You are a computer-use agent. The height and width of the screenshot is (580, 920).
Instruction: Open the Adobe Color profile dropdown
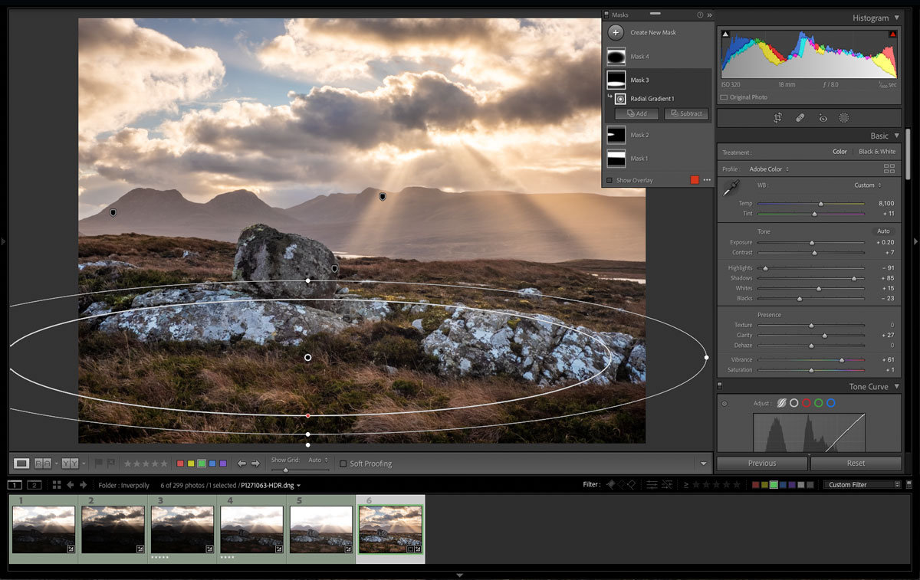769,169
